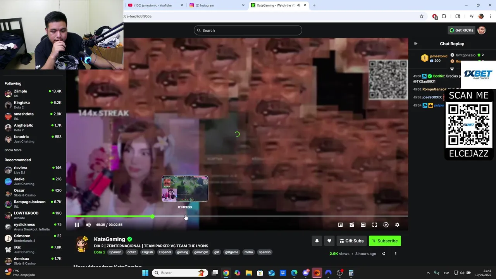Open the weather widget showing 17°C
This screenshot has width=496, height=279.
coord(19,273)
